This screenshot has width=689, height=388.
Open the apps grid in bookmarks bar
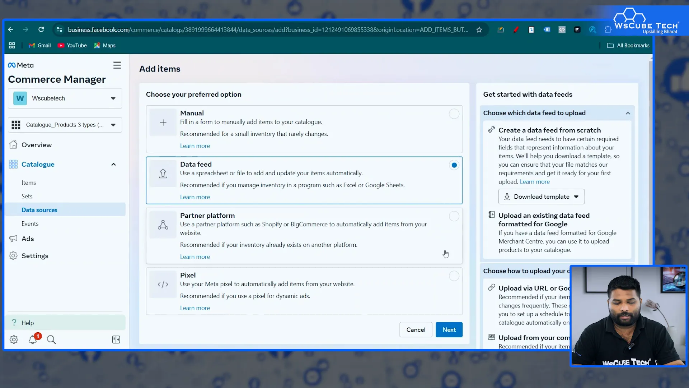(12, 45)
